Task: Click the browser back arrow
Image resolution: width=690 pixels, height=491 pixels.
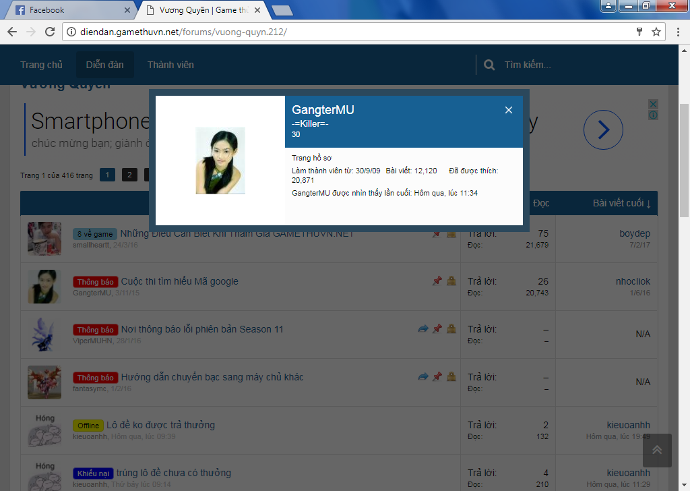Action: pyautogui.click(x=12, y=32)
